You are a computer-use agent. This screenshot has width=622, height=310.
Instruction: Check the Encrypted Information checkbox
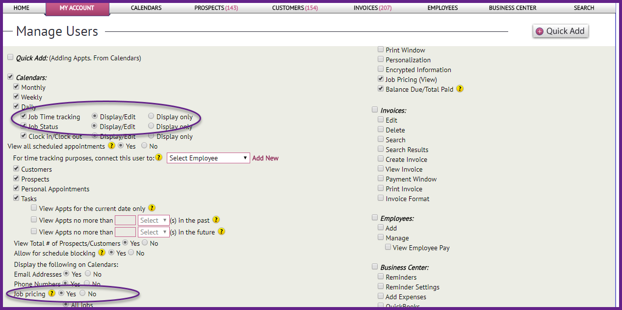click(381, 69)
